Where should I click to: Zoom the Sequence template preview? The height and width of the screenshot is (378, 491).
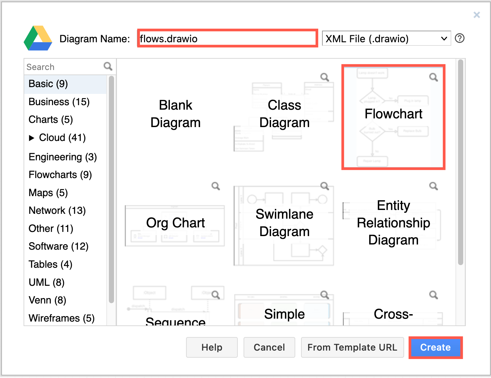[x=216, y=294]
